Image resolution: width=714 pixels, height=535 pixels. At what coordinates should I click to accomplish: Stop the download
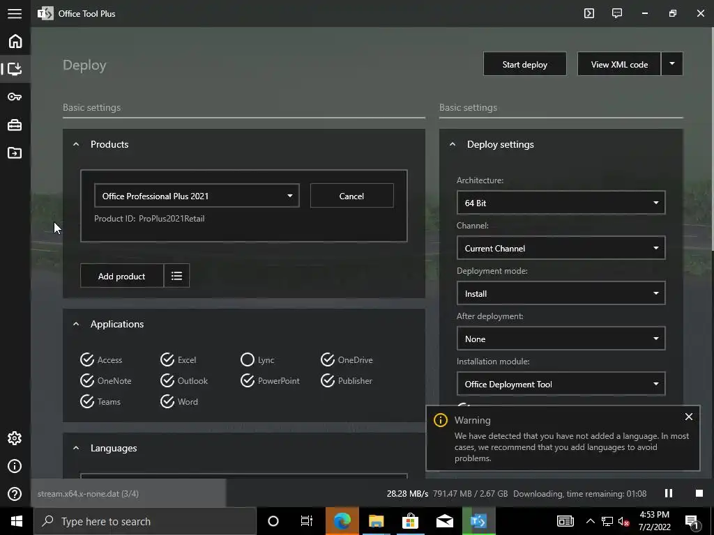[699, 493]
